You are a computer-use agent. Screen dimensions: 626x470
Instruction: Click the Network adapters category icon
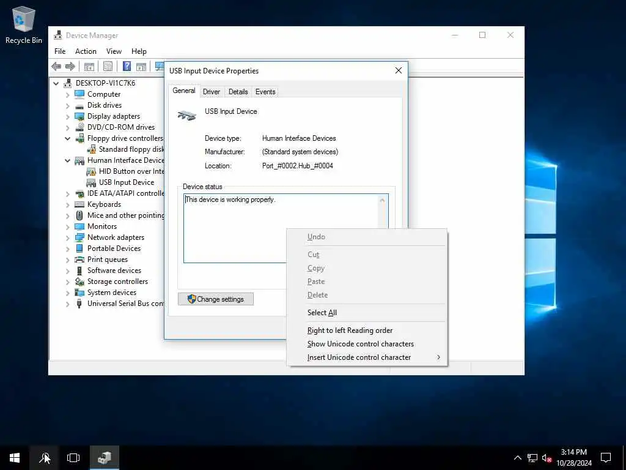coord(79,237)
